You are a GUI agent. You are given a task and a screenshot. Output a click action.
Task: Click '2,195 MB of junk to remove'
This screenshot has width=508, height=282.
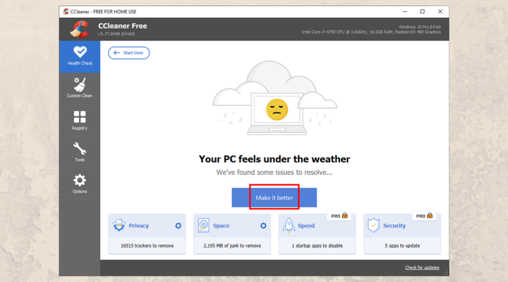pyautogui.click(x=232, y=246)
